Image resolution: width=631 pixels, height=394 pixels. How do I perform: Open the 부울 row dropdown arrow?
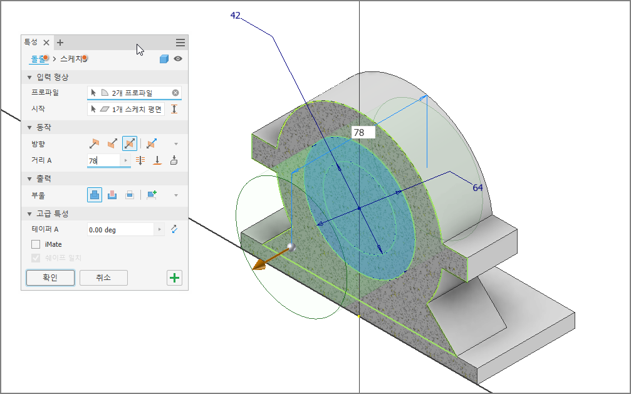coord(176,195)
